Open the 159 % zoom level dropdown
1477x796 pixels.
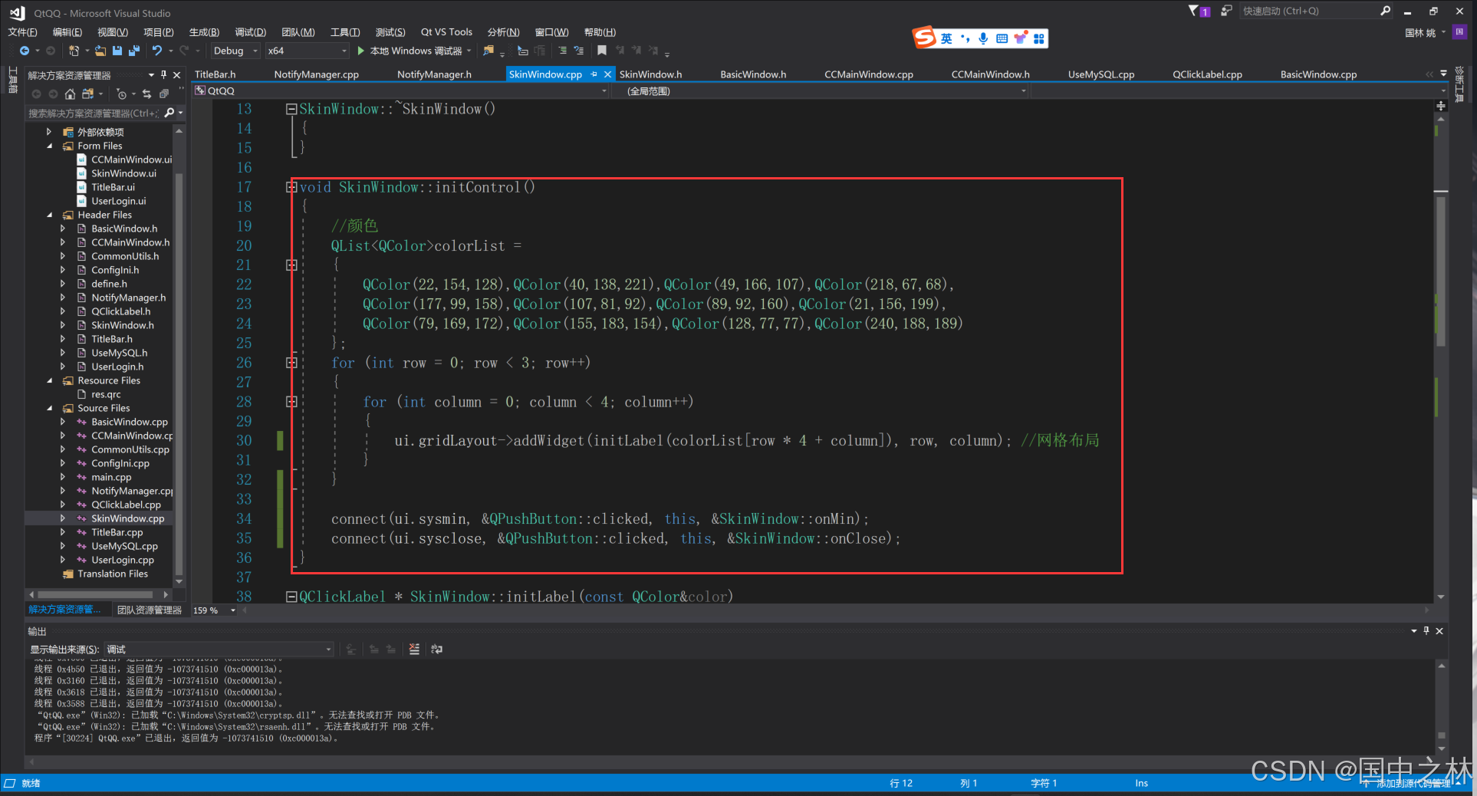tap(215, 610)
